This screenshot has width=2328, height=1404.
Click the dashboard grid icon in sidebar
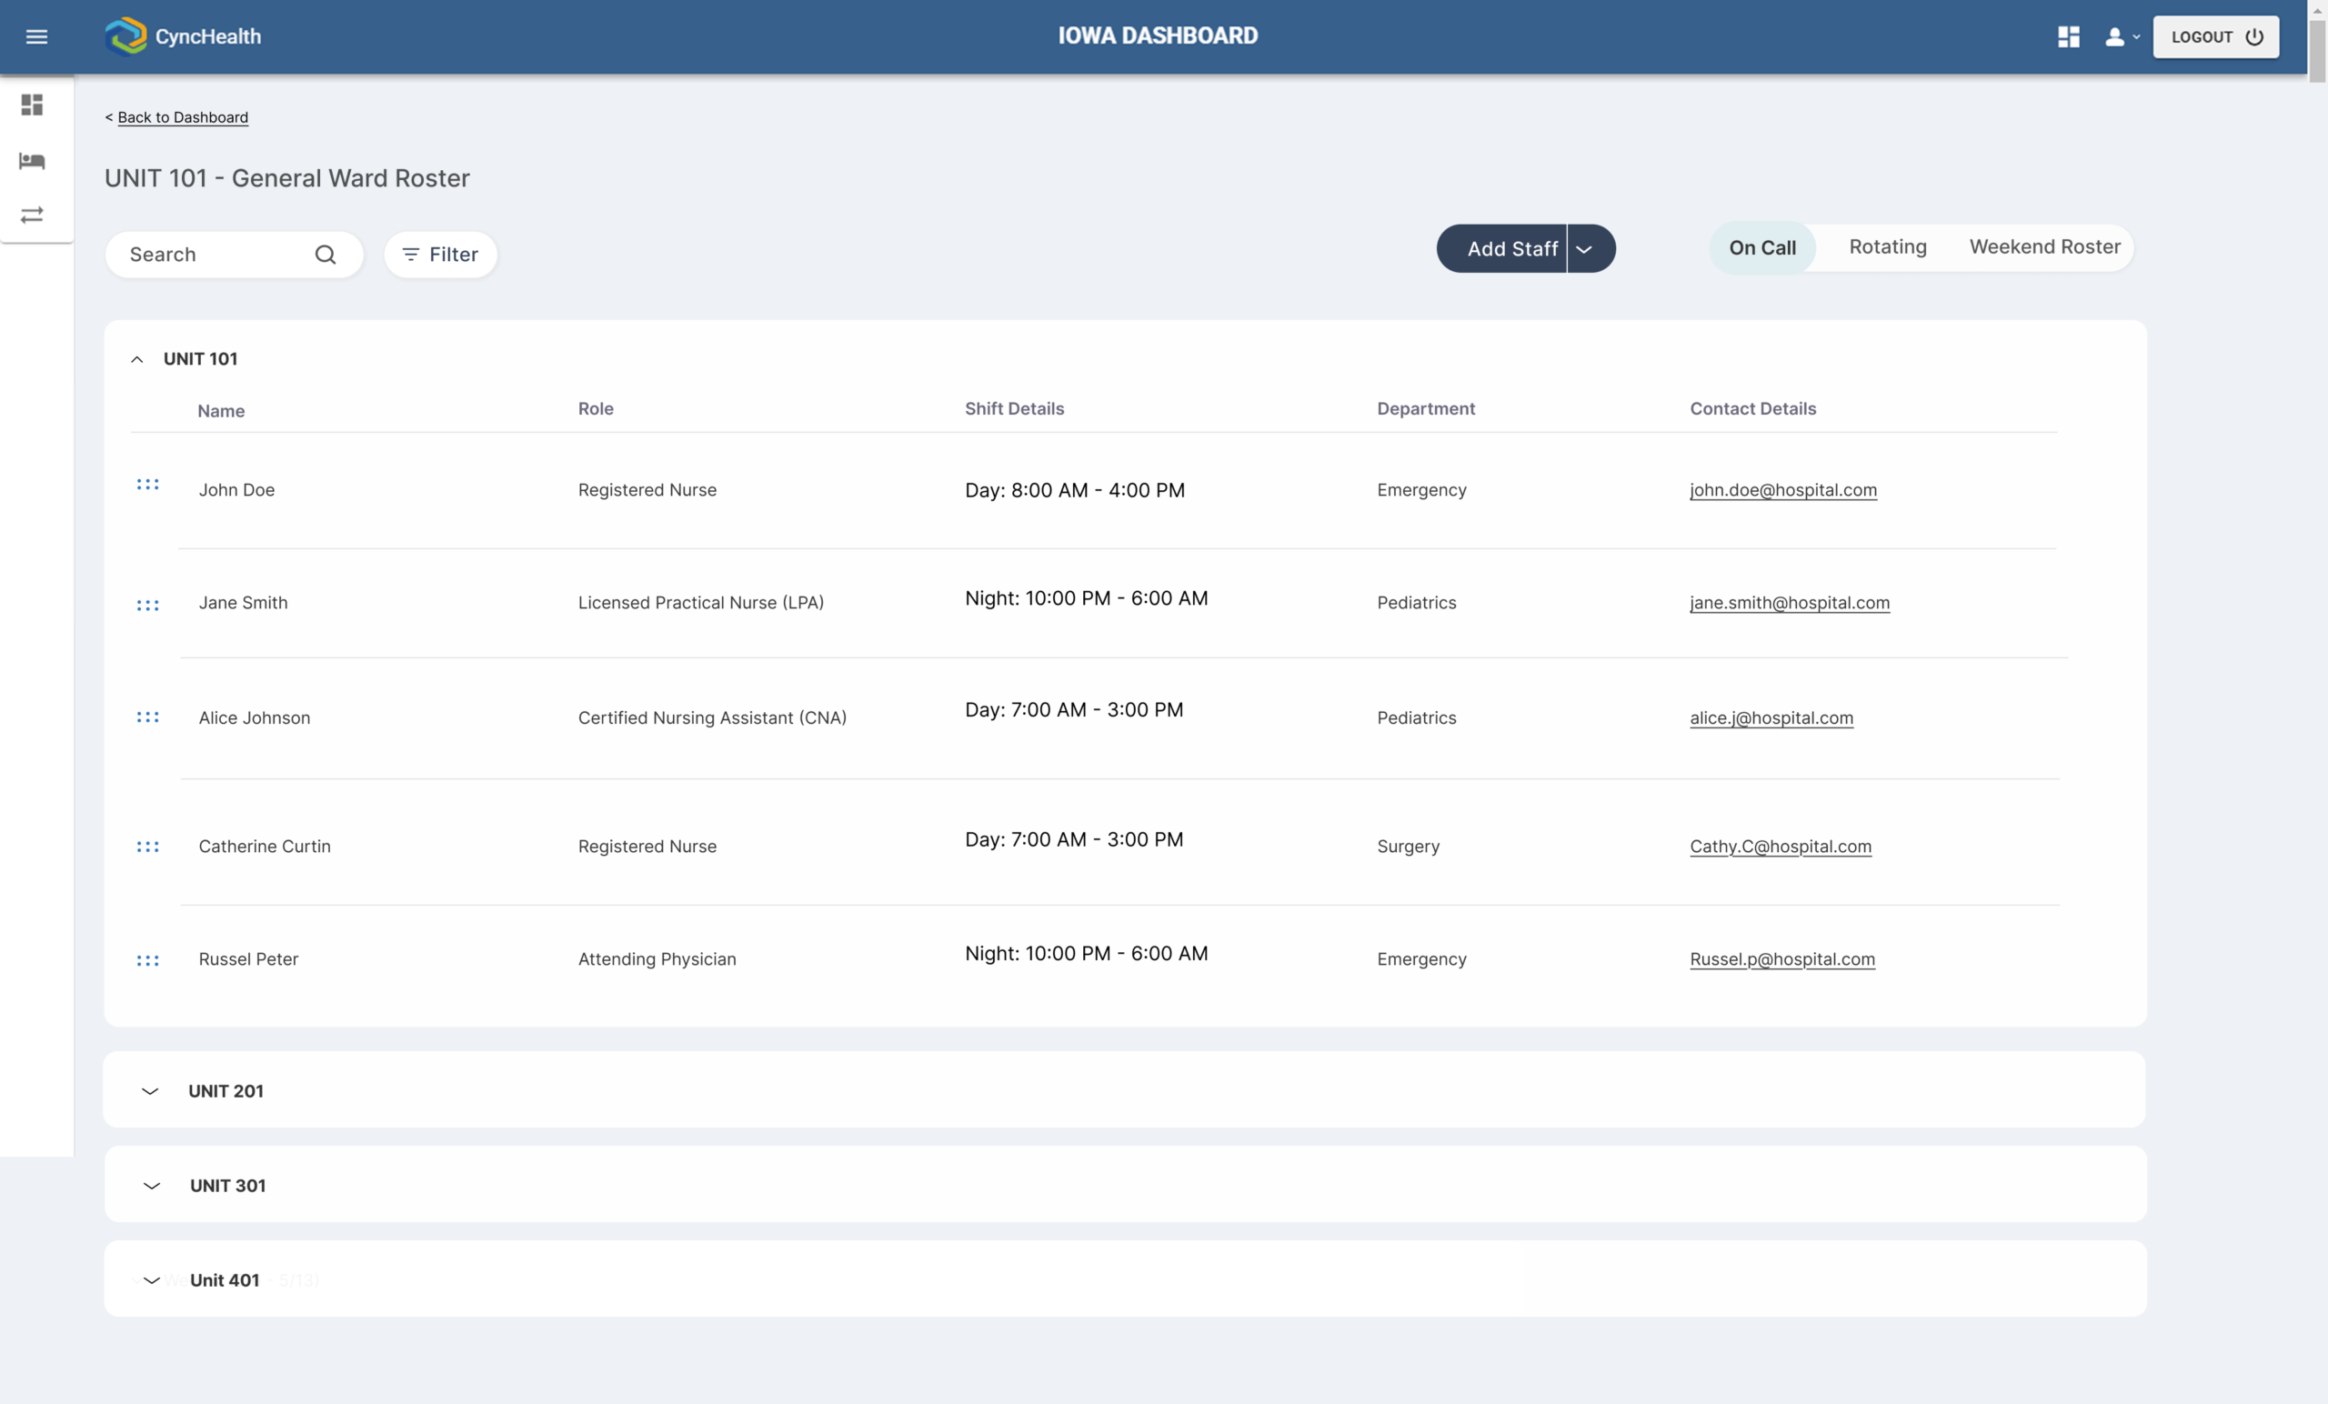click(x=32, y=105)
